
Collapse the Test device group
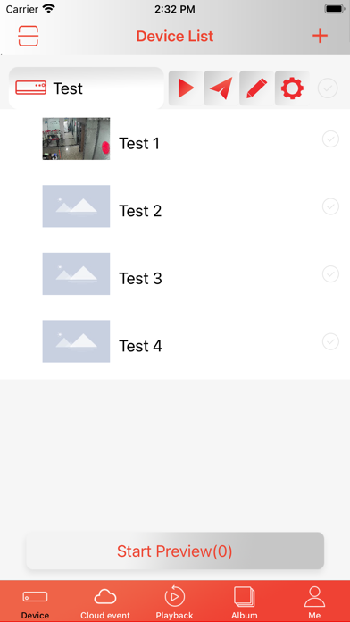[87, 88]
